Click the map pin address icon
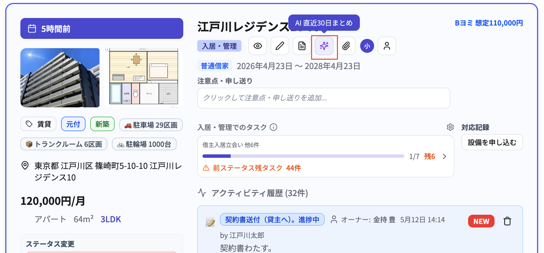544x253 pixels. [x=25, y=166]
